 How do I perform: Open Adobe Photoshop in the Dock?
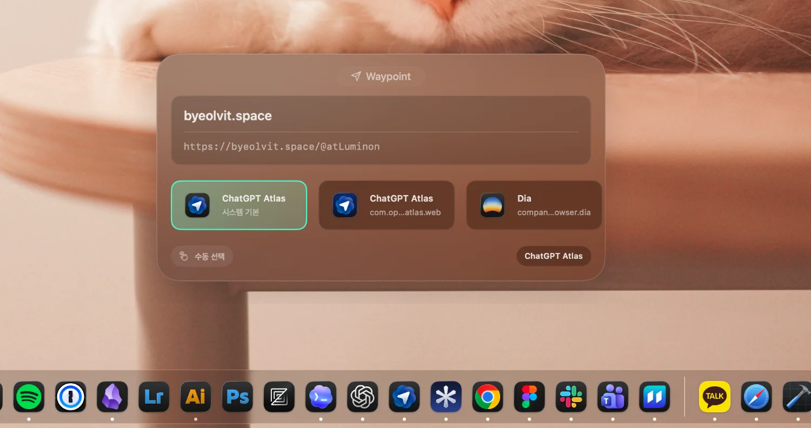[x=237, y=397]
